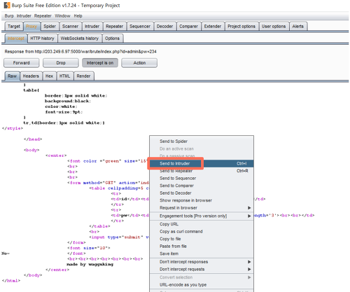Image resolution: width=350 pixels, height=292 pixels.
Task: Click the Forward button
Action: [x=22, y=63]
